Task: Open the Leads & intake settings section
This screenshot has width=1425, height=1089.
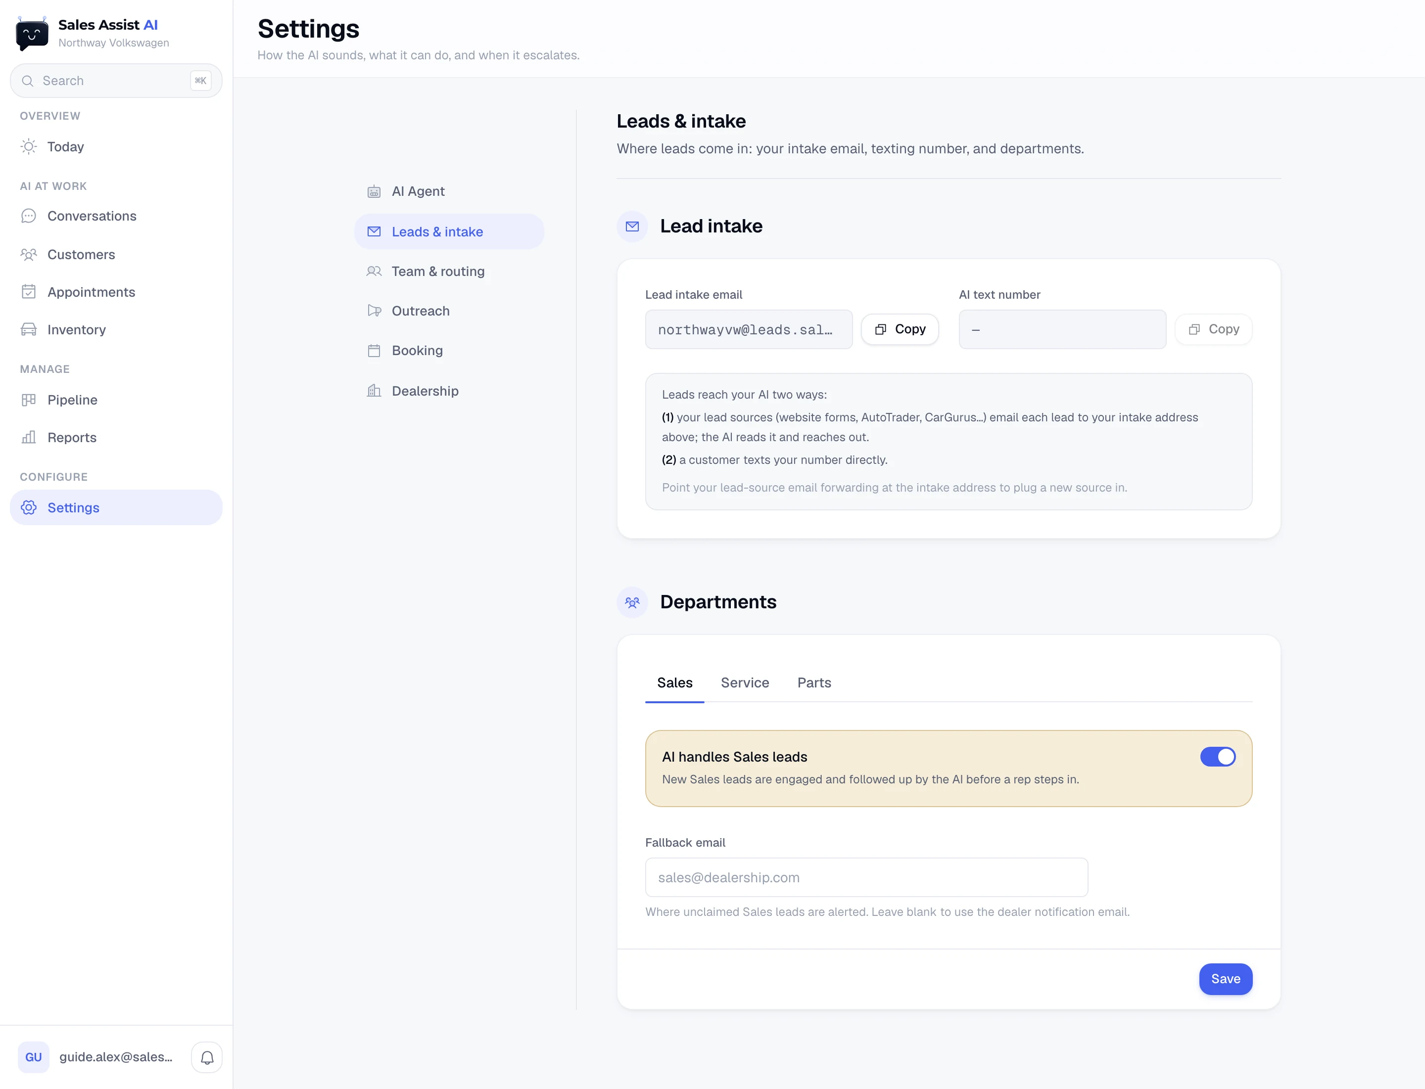Action: [449, 231]
